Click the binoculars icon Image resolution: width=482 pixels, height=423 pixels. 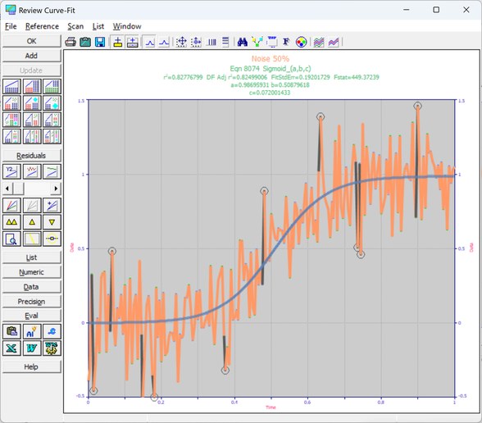243,42
